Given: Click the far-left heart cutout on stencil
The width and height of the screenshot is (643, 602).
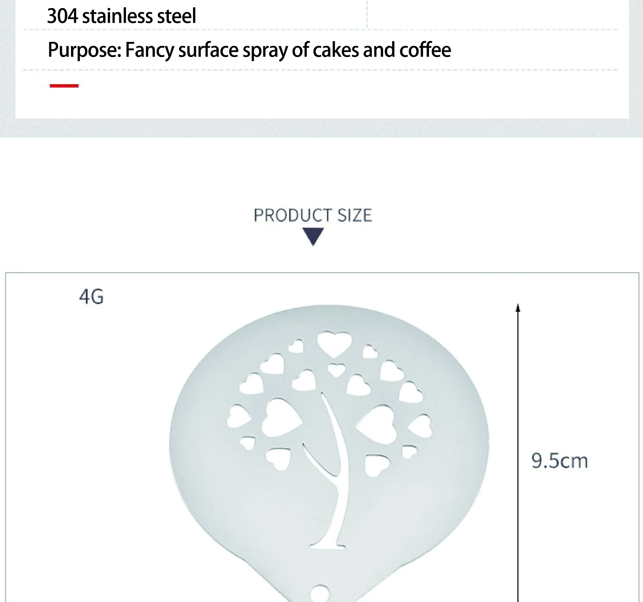Looking at the screenshot, I should click(x=238, y=416).
